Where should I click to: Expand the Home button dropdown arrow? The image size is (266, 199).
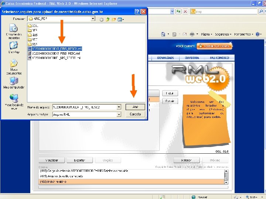[168, 34]
